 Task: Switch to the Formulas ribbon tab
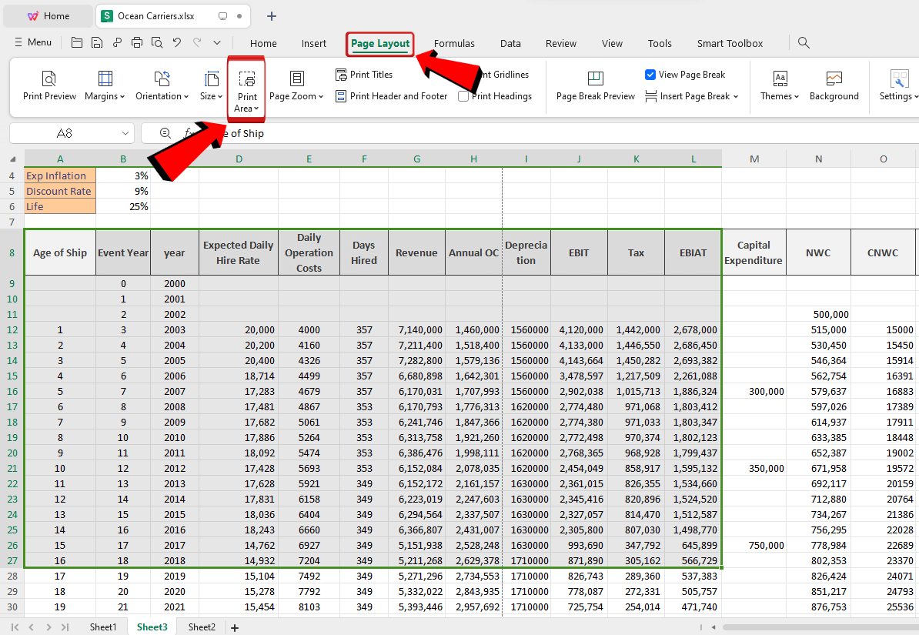pos(454,43)
